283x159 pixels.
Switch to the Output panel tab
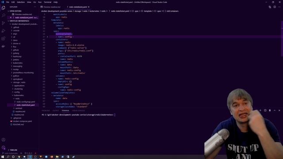(x=56, y=110)
